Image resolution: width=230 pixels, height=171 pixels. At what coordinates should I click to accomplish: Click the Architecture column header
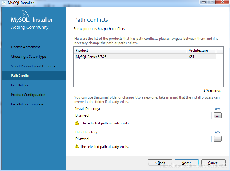point(202,50)
